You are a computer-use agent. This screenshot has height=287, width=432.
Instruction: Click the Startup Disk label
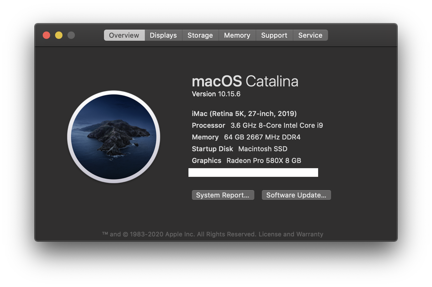point(212,149)
